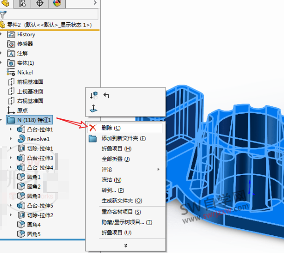The image size is (284, 253).
Task: Click the 圆角2 fillet icon
Action: click(x=21, y=186)
